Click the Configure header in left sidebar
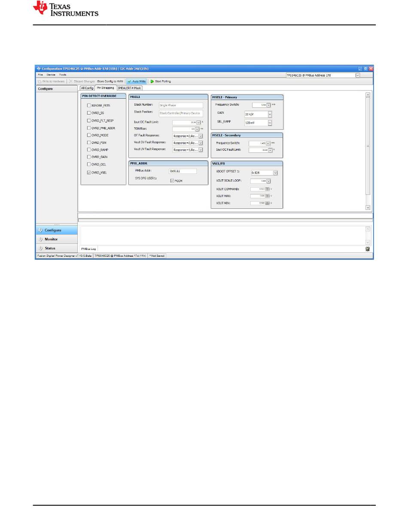This screenshot has width=408, height=531. pyautogui.click(x=57, y=89)
